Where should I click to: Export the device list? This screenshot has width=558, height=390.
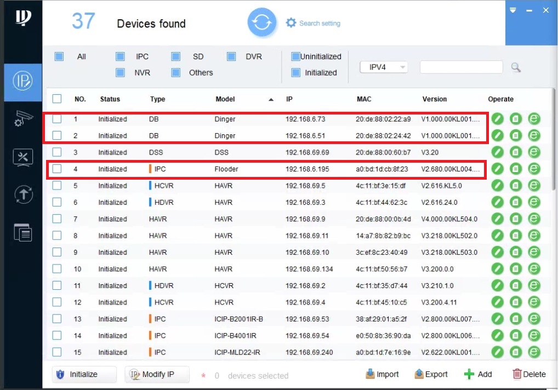[431, 374]
